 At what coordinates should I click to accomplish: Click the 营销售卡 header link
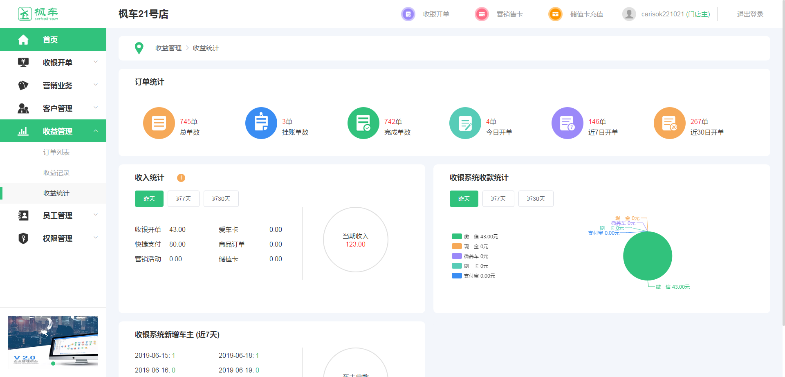coord(510,14)
